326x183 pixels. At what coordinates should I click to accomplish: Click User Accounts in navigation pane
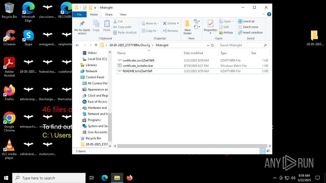(97, 132)
